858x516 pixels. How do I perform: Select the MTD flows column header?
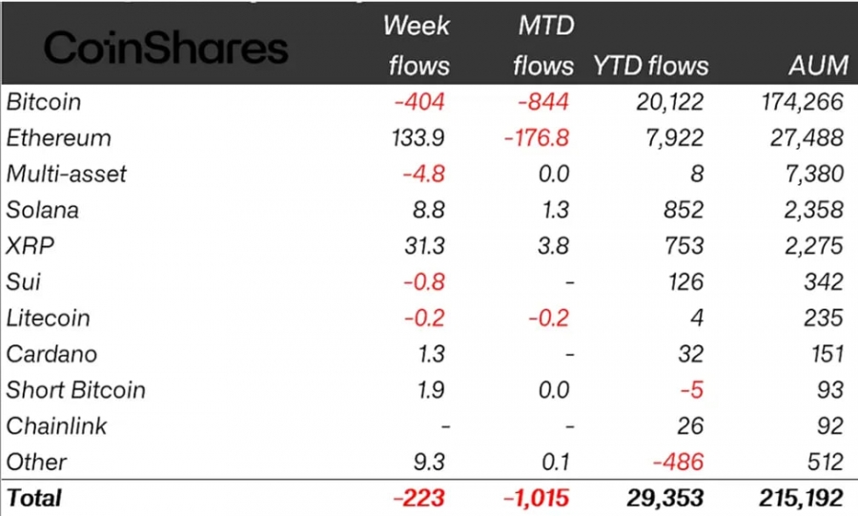coord(543,46)
